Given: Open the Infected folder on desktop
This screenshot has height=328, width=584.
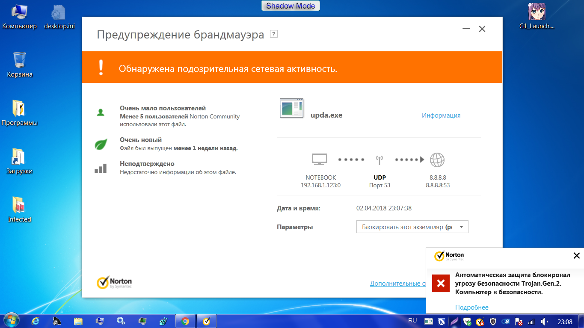Looking at the screenshot, I should point(20,210).
